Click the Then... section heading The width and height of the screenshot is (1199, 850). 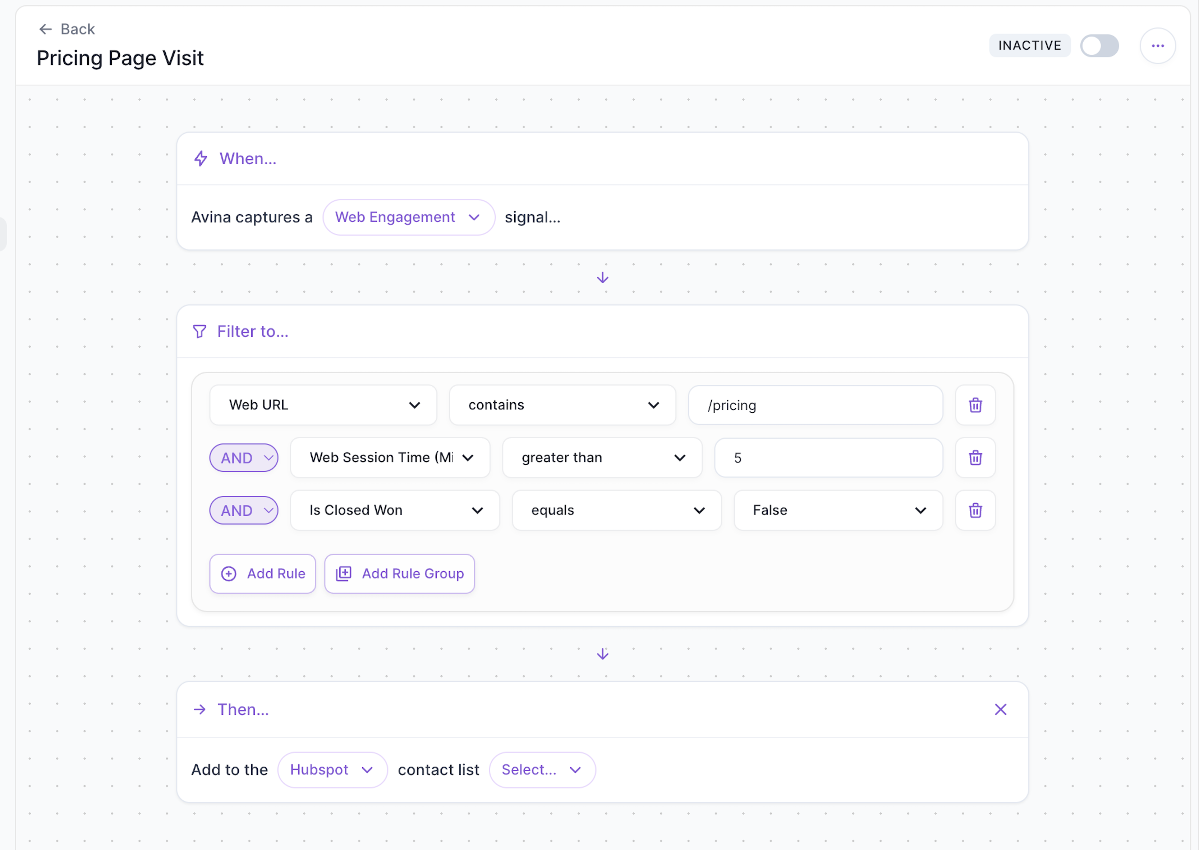point(243,709)
